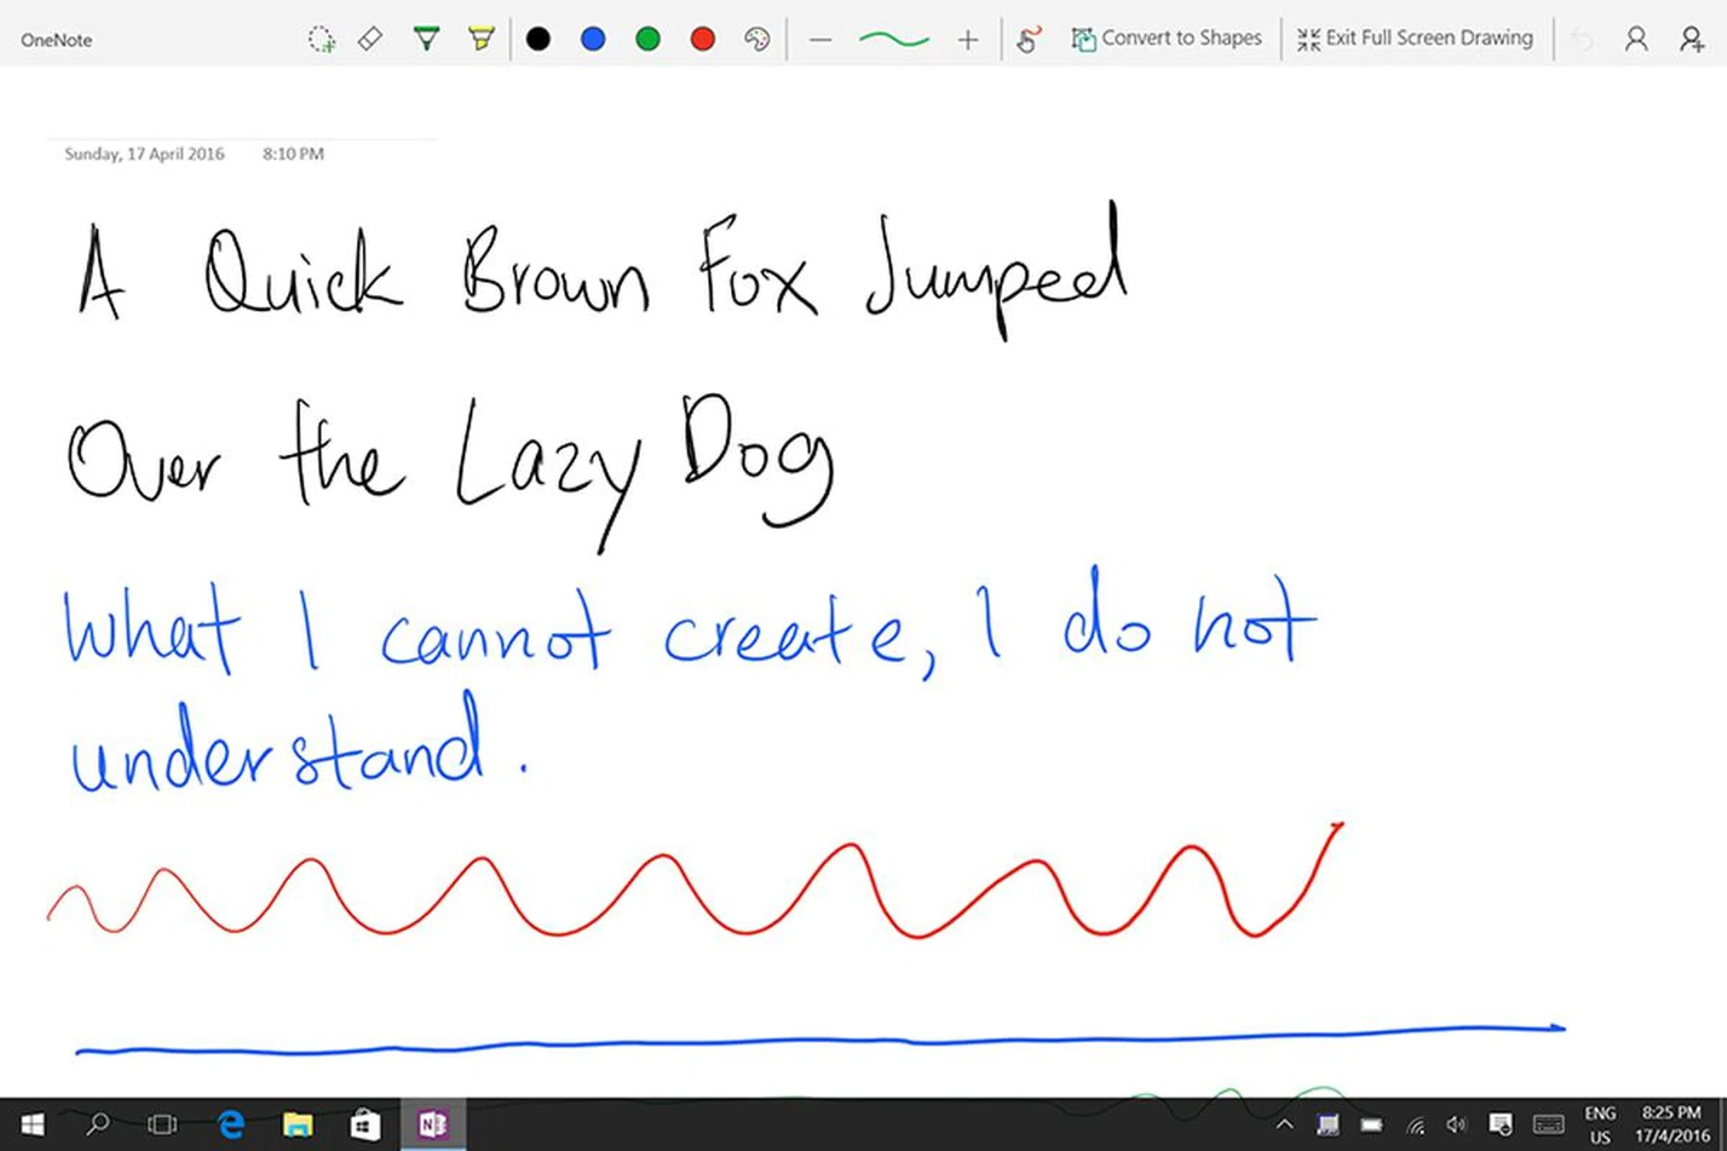Click the undo arrow icon

click(1581, 40)
